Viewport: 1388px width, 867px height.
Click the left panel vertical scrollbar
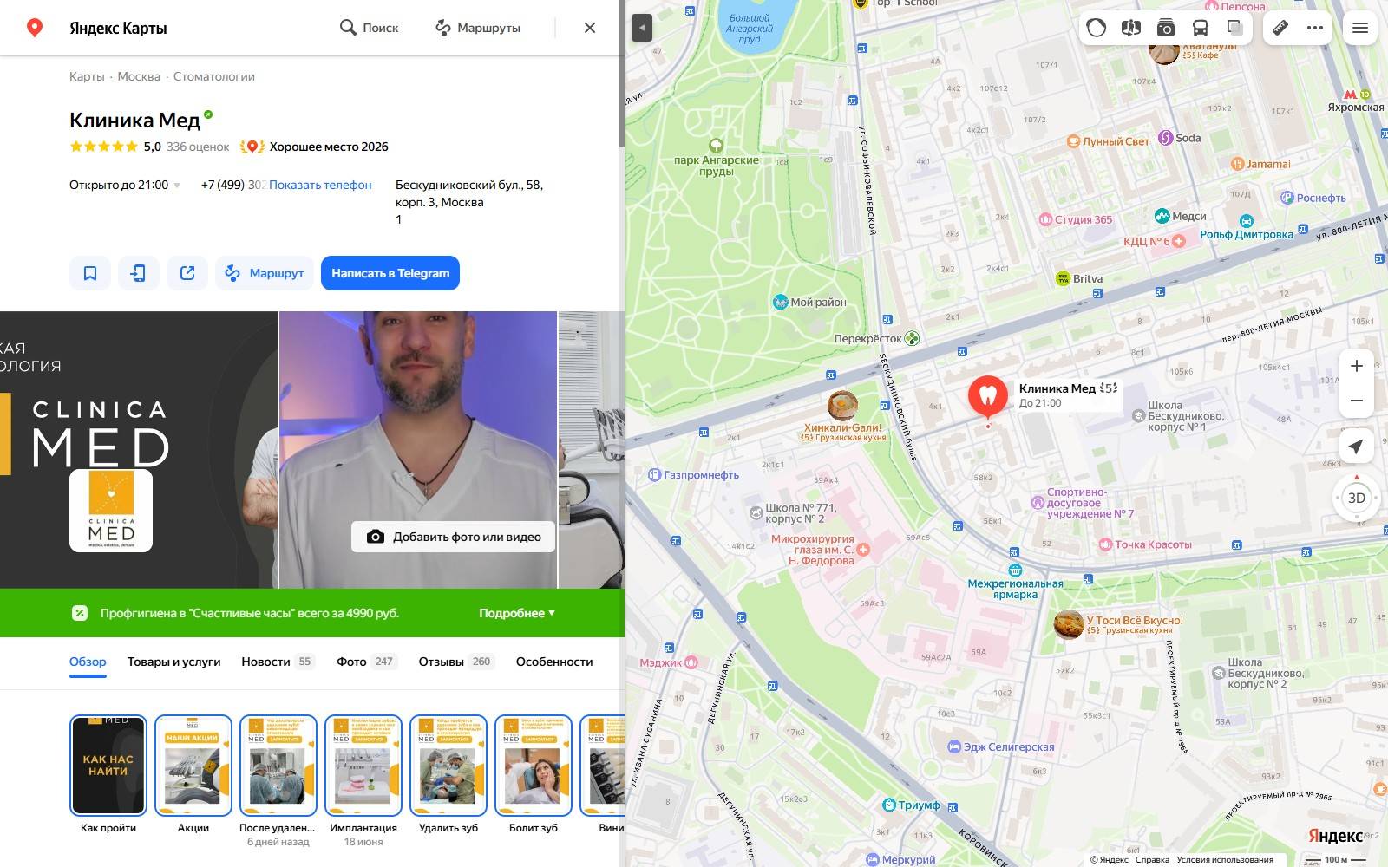[622, 74]
